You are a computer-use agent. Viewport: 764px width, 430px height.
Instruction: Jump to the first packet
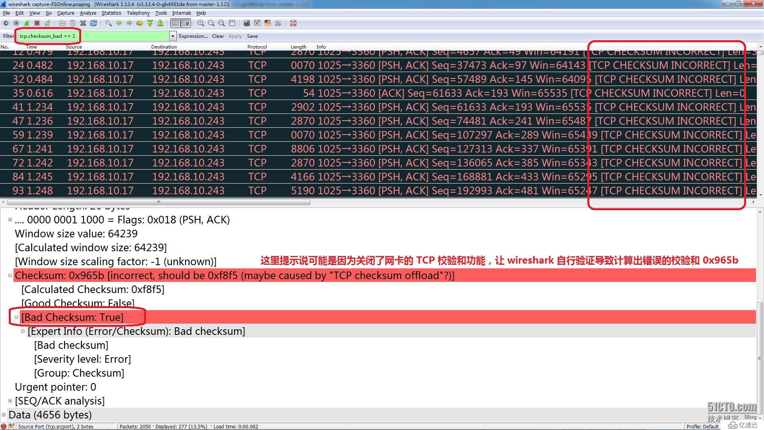(150, 23)
